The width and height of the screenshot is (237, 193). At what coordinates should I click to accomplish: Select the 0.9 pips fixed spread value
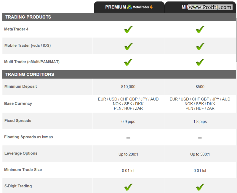(x=128, y=122)
